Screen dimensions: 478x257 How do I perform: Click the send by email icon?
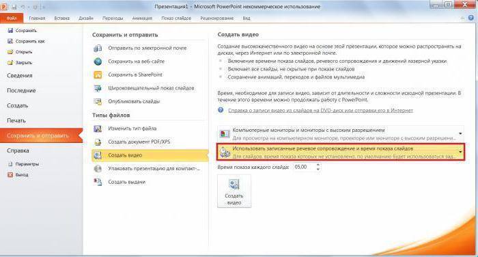(98, 49)
